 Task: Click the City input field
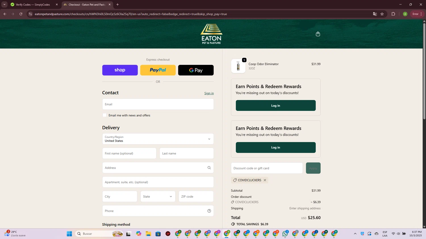pyautogui.click(x=120, y=197)
